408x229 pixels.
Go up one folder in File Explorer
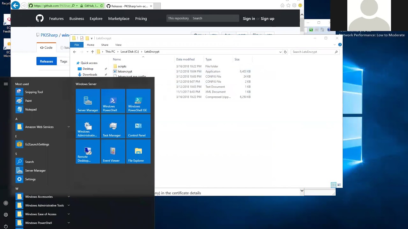pos(92,52)
